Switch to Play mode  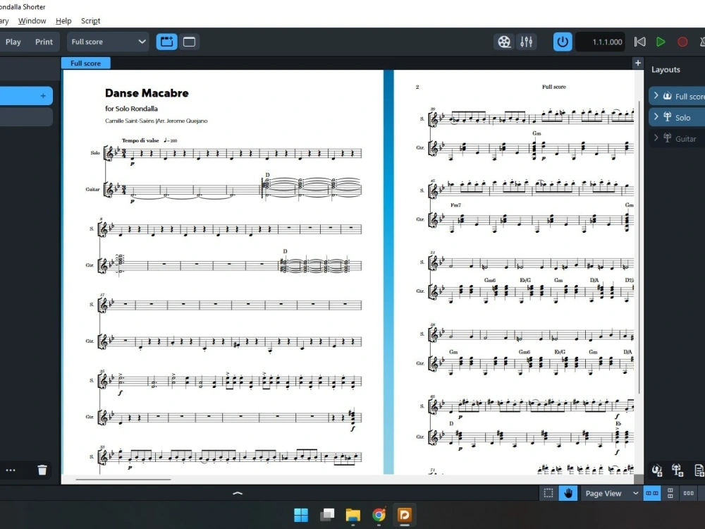pyautogui.click(x=13, y=42)
